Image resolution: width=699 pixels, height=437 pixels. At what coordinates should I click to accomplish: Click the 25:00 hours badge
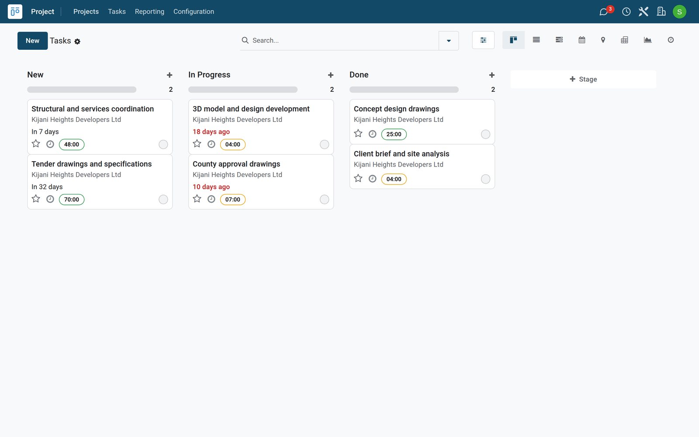(x=394, y=135)
